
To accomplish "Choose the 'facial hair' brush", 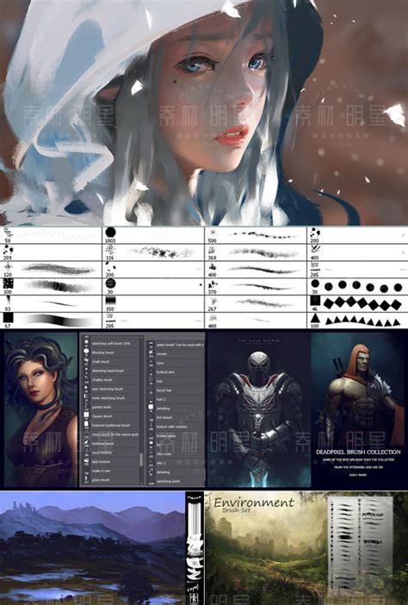I will click(x=176, y=390).
